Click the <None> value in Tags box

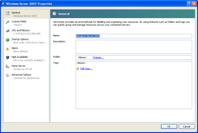pos(81,63)
